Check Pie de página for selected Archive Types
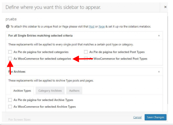This screenshot has height=125, width=173. (10, 100)
